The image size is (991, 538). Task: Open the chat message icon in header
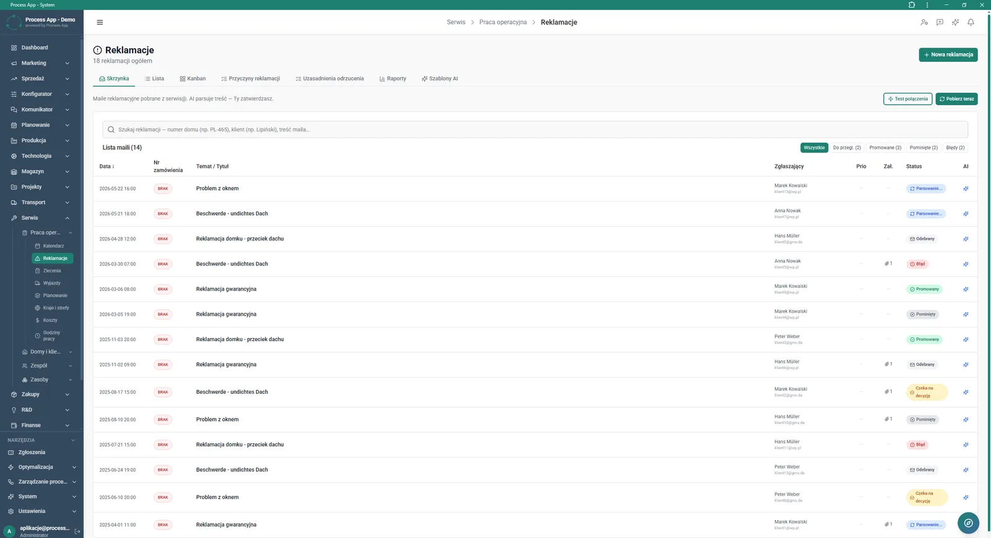point(940,22)
